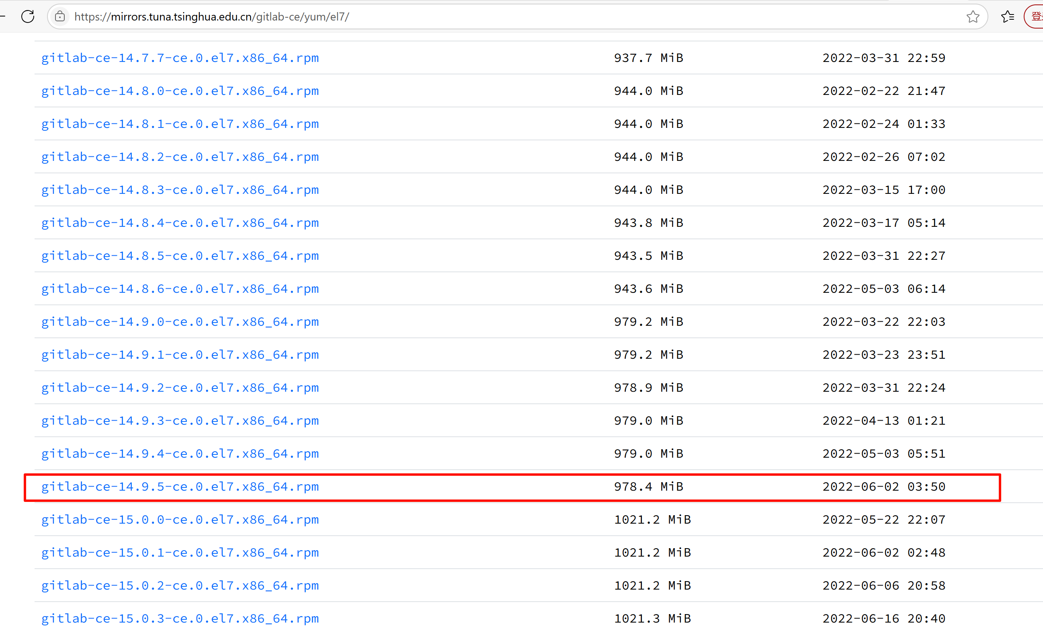The height and width of the screenshot is (631, 1043).
Task: Open gitlab-ce-14.9.0-ce.0.el7.x86_64.rpm
Action: (x=180, y=322)
